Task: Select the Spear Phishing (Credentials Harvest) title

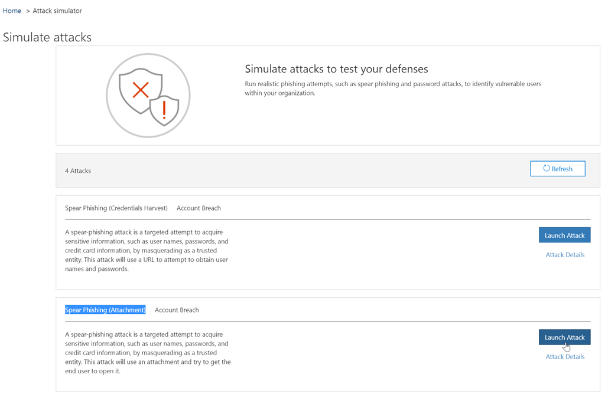Action: point(116,208)
